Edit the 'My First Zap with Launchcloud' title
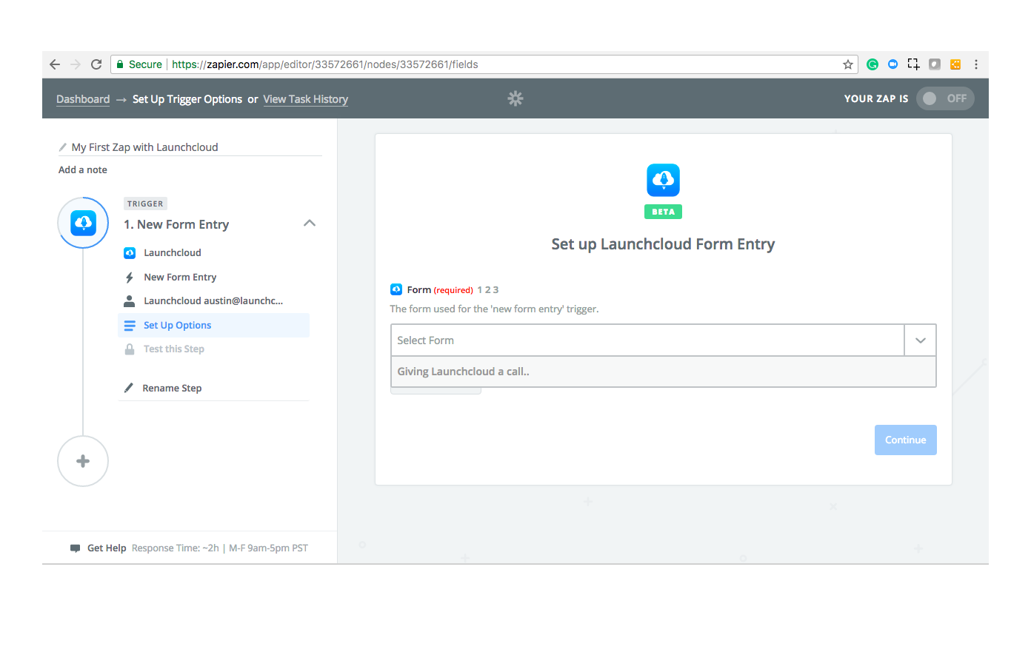 tap(145, 147)
